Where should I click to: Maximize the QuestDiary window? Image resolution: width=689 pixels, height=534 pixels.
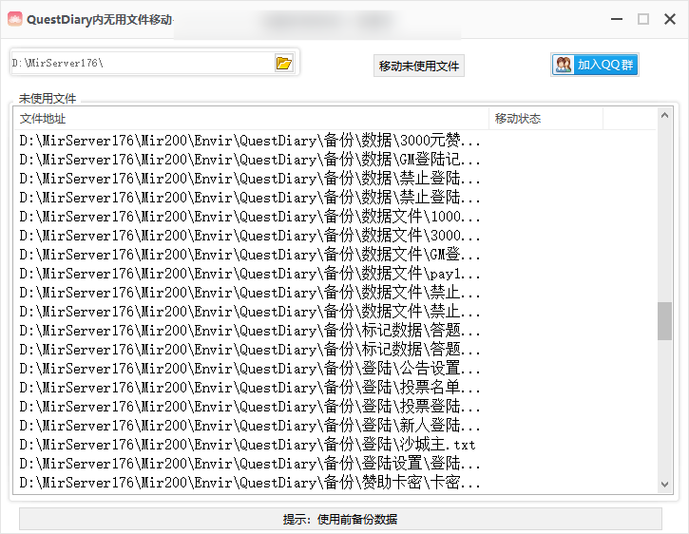pyautogui.click(x=643, y=19)
